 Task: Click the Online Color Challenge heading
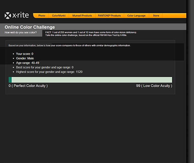tap(30, 27)
